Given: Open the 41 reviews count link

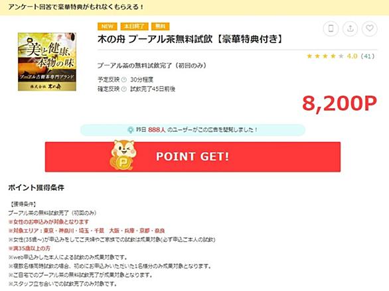Looking at the screenshot, I should point(368,56).
